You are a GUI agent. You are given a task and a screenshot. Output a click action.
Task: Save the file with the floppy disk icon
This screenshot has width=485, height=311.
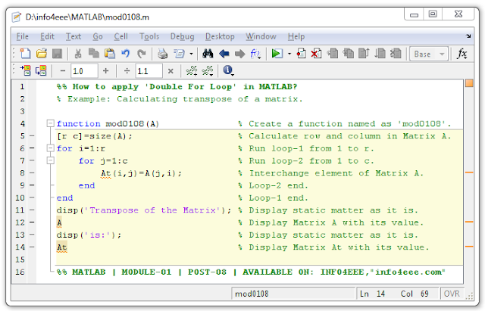click(x=58, y=54)
